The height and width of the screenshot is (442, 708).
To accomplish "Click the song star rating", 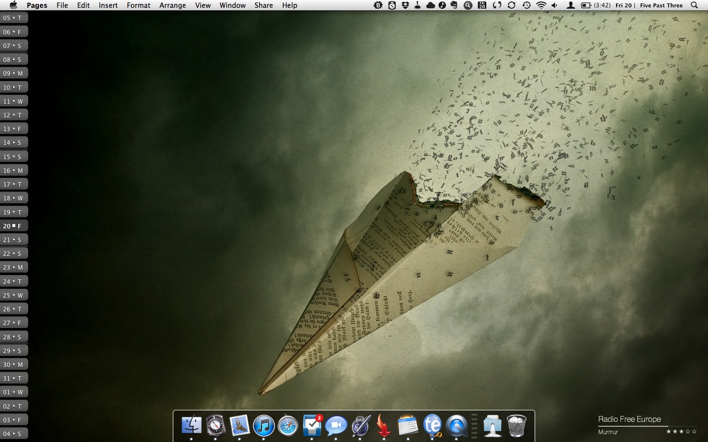I will 681,432.
